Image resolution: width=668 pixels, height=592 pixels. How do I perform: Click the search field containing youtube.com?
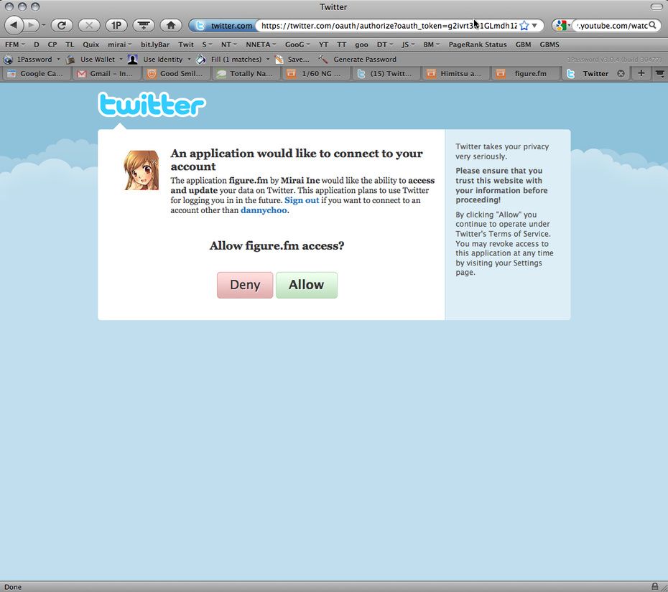click(612, 26)
